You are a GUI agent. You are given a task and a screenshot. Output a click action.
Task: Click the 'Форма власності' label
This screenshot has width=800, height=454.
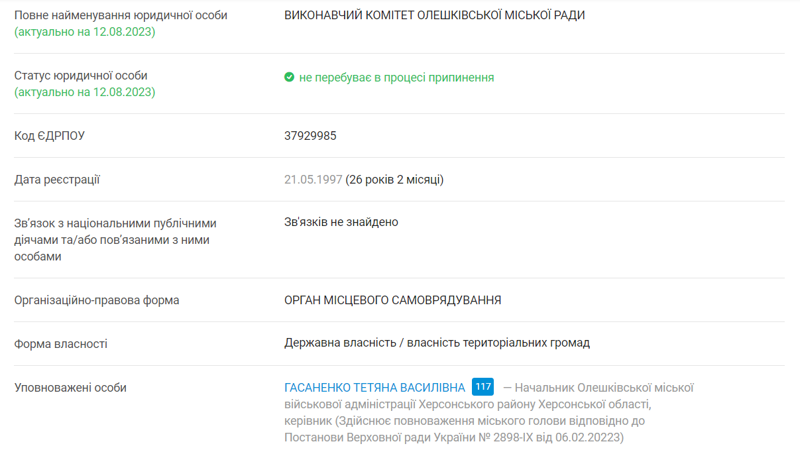[x=61, y=344]
